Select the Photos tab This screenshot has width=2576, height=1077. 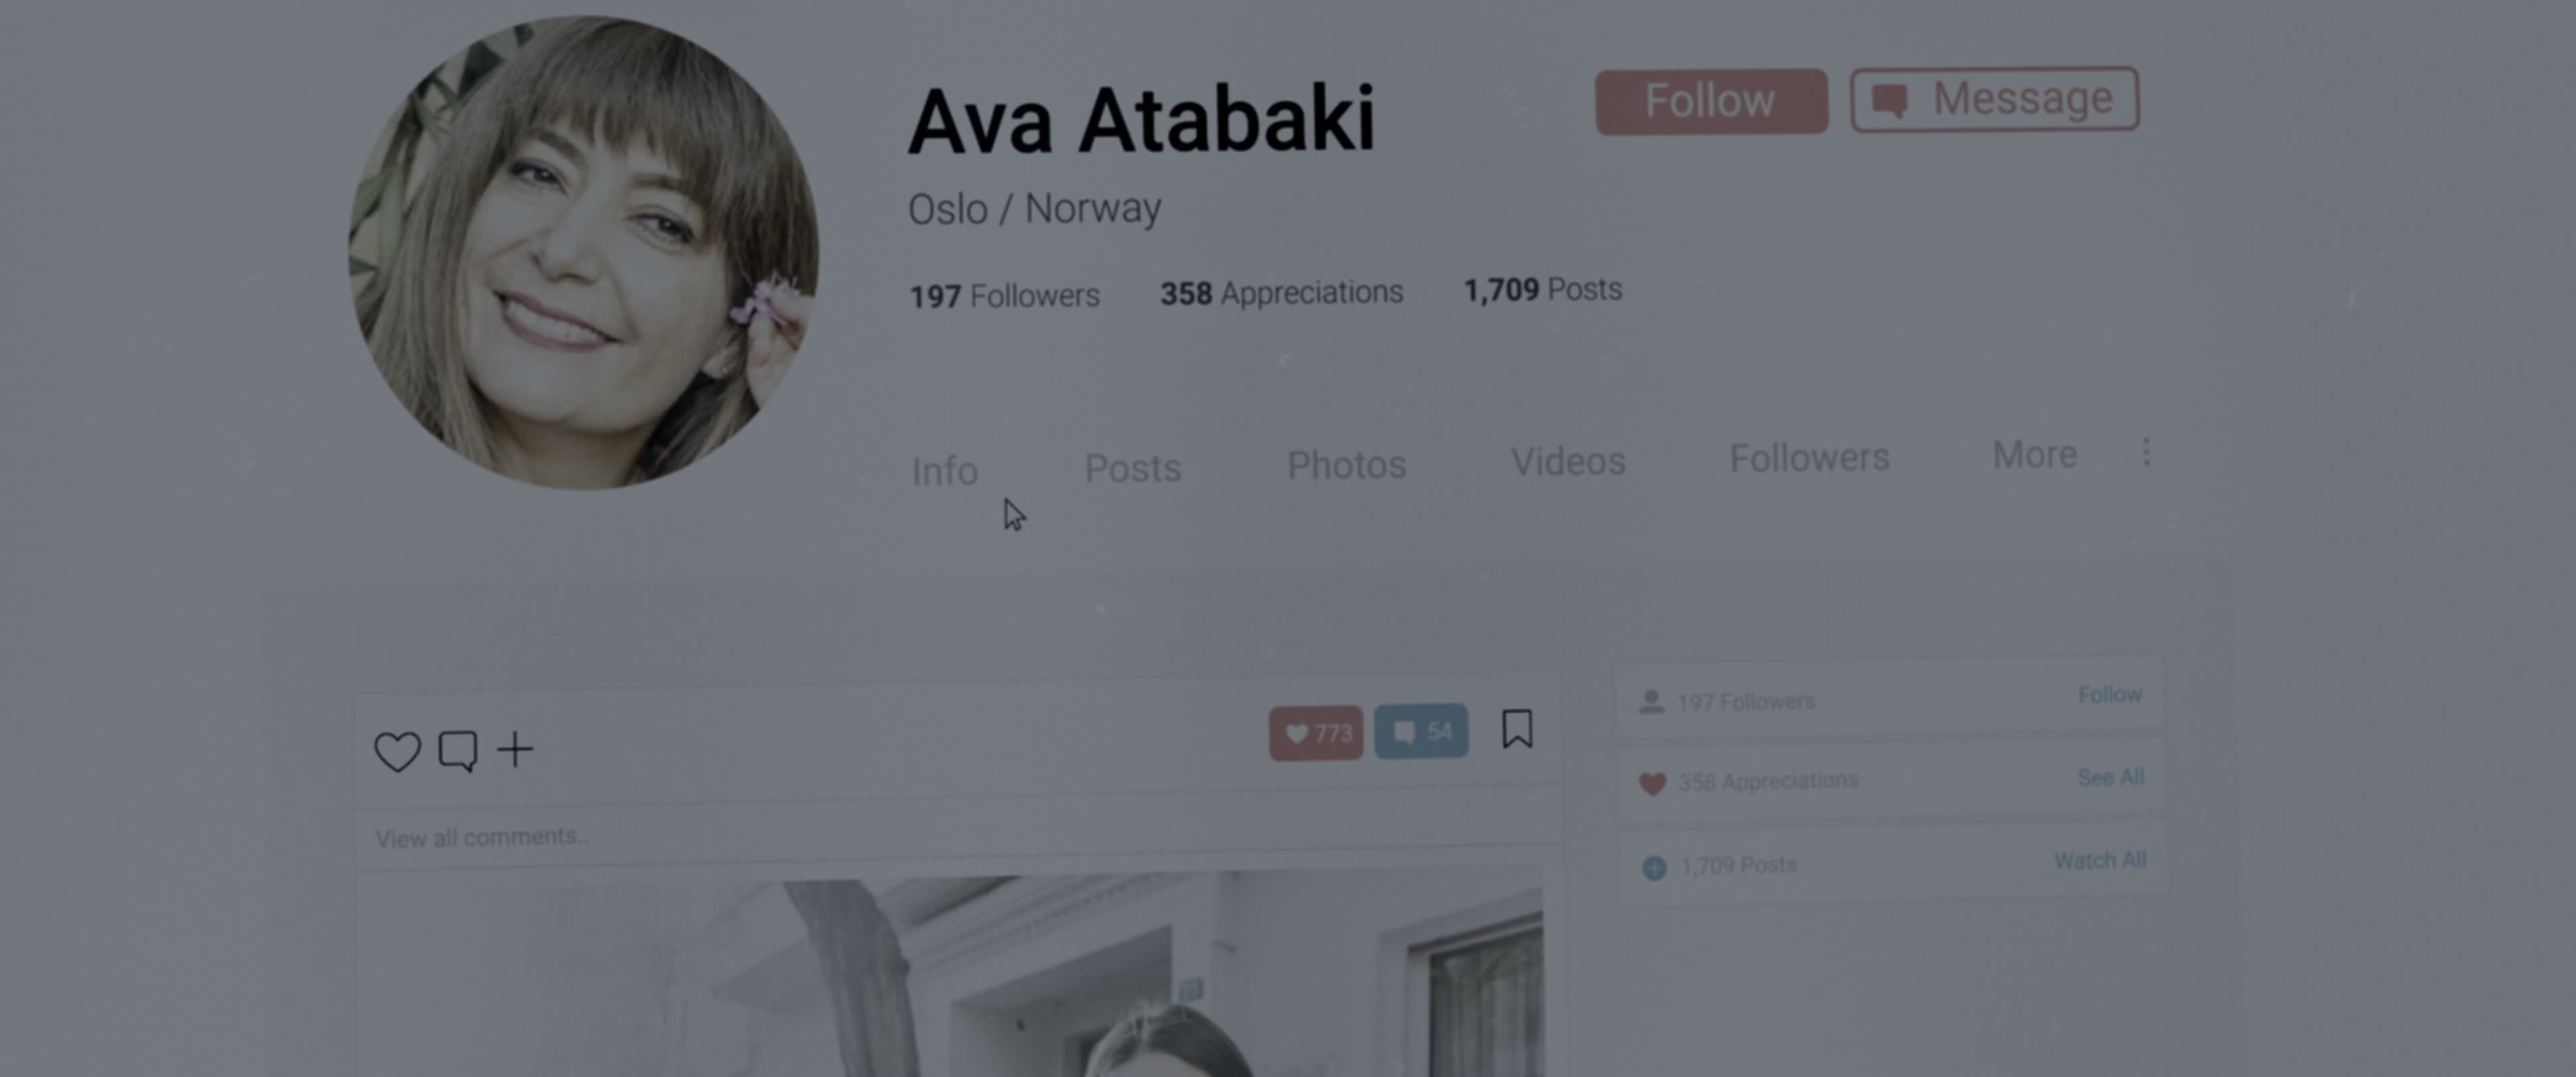[x=1346, y=465]
